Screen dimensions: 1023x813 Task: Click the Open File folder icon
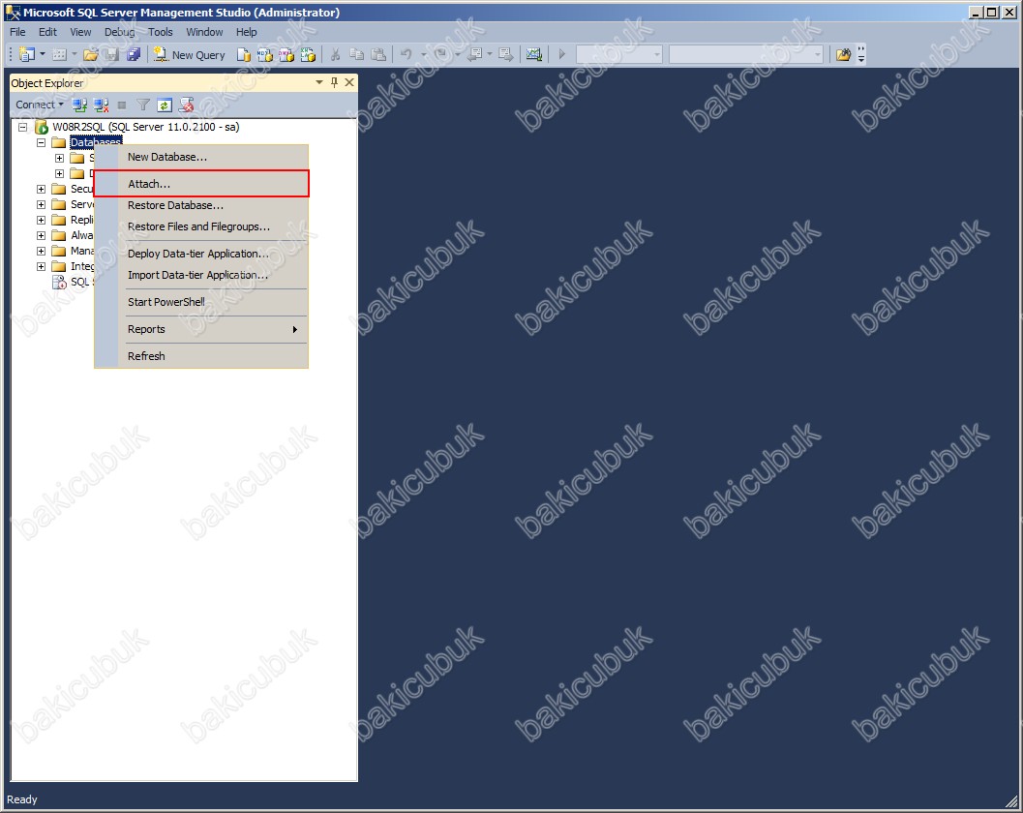[91, 55]
